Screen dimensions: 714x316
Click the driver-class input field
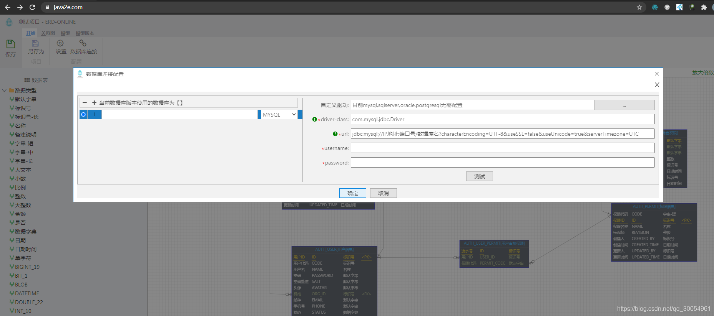503,119
